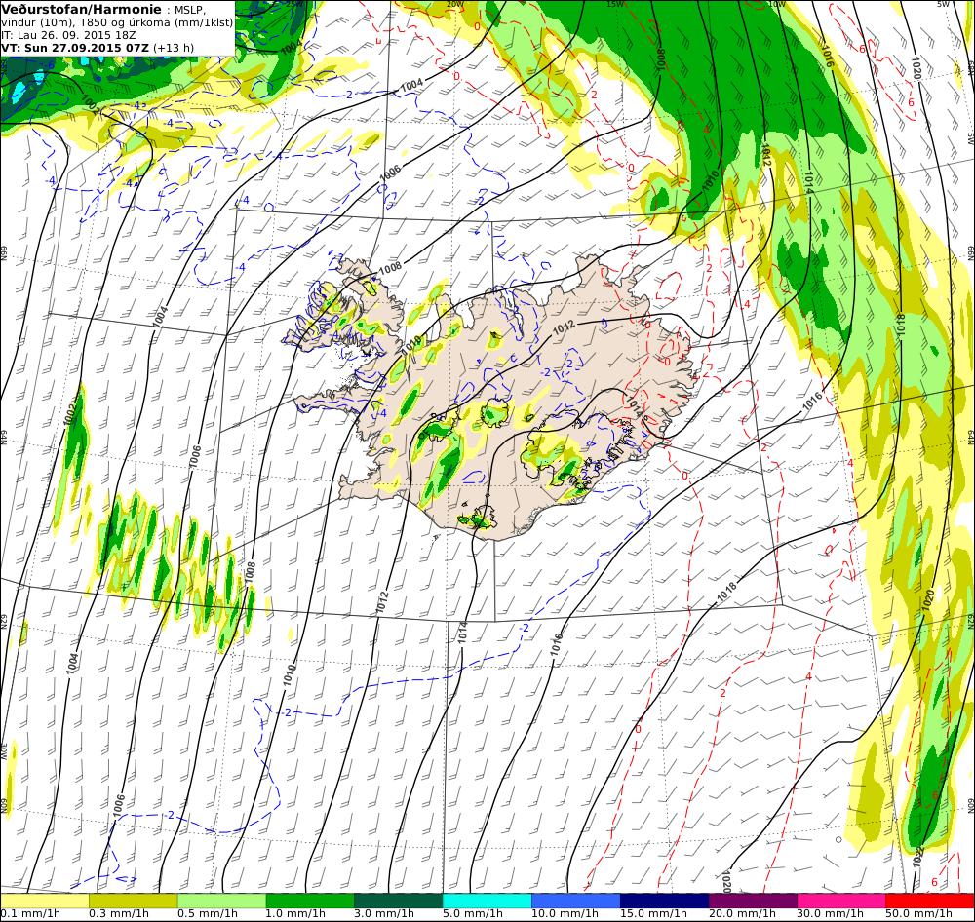The image size is (975, 922).
Task: Click the 'Veðurstofan/Harmonie' title text
Action: point(81,10)
